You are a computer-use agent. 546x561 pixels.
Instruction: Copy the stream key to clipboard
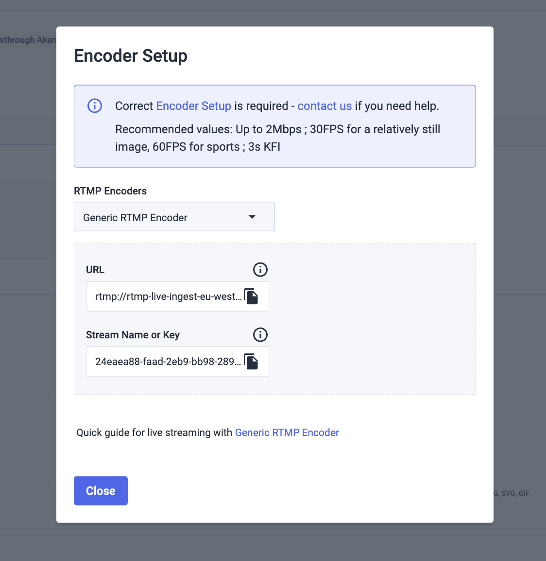(251, 361)
